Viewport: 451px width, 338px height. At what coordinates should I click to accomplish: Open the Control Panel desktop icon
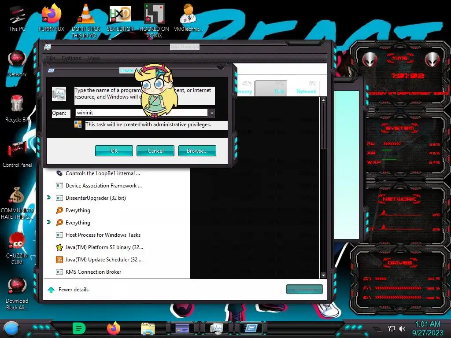tap(17, 154)
